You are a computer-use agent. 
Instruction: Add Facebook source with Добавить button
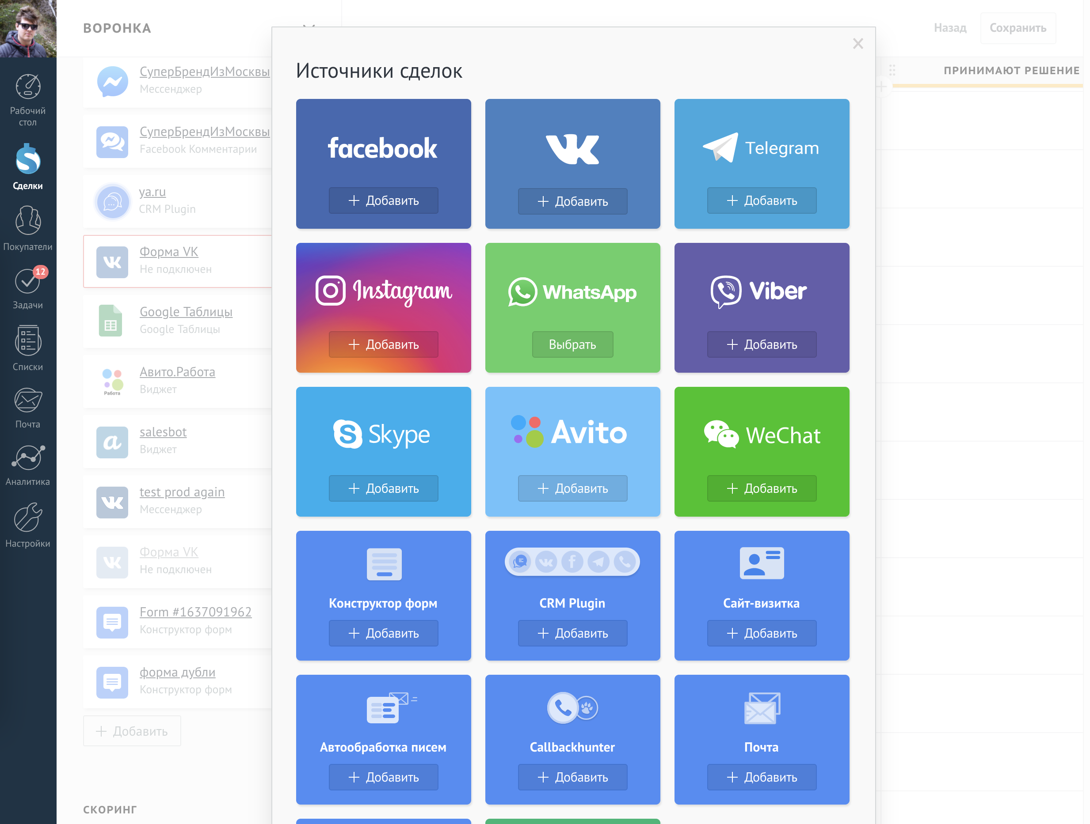[383, 200]
